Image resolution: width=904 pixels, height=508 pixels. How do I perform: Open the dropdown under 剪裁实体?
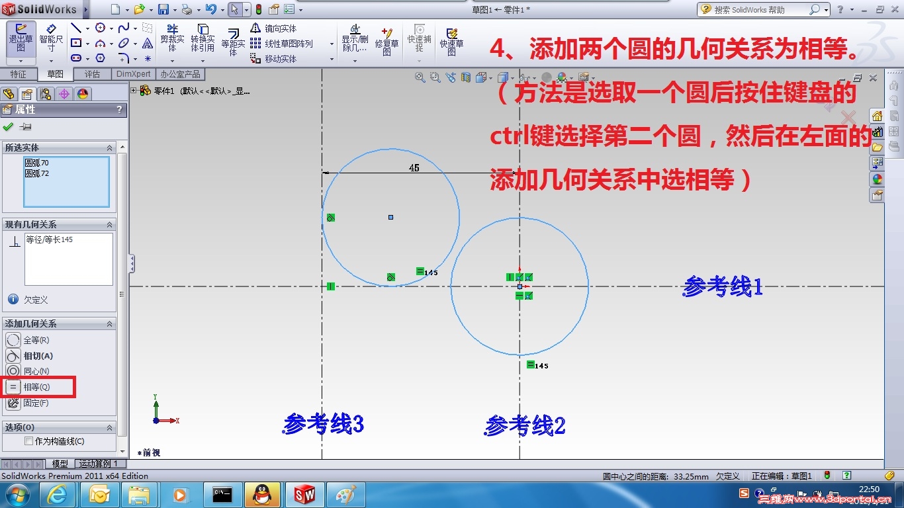point(172,60)
